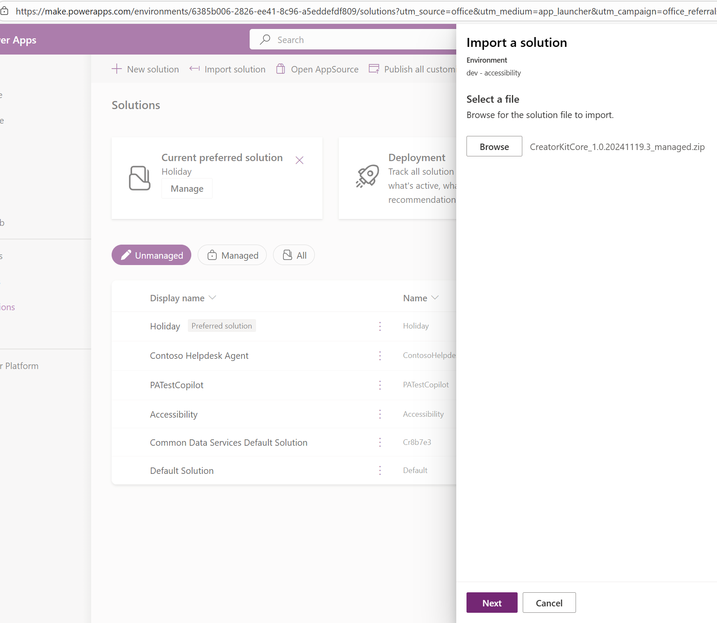
Task: Click the search magnifier icon
Action: pyautogui.click(x=265, y=39)
